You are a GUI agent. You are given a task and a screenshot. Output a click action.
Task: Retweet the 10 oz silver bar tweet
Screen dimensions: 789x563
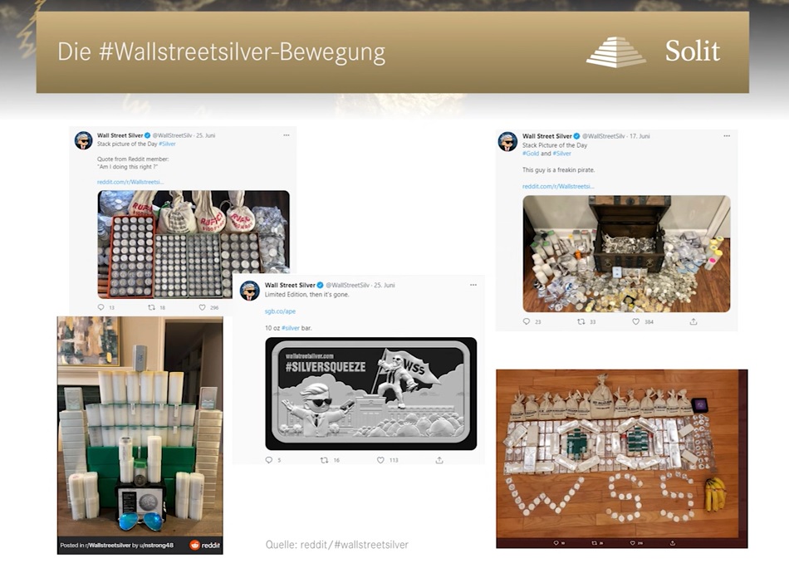coord(325,460)
